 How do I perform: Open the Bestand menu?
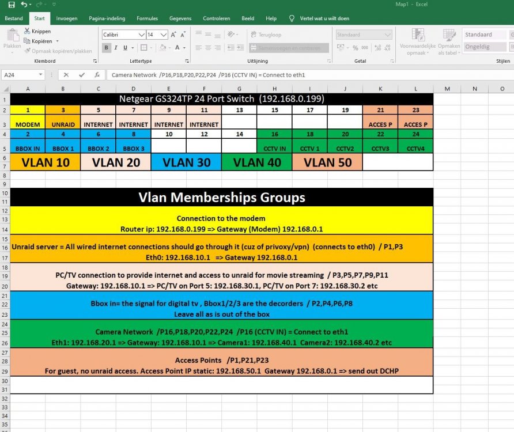[14, 18]
